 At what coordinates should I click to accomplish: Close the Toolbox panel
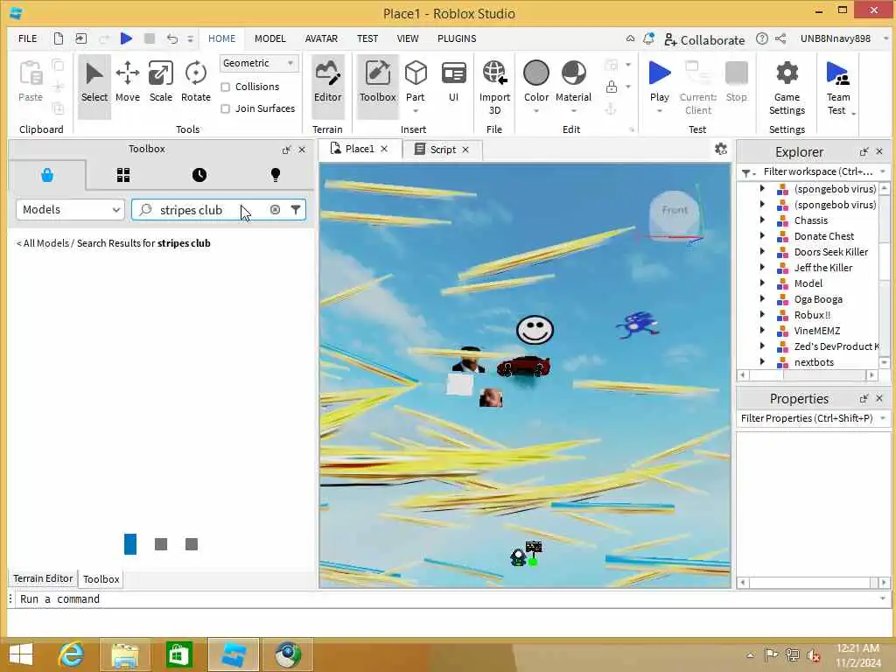tap(302, 150)
